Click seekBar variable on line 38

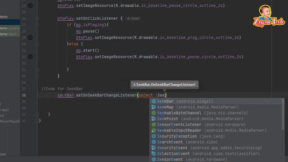[x=66, y=95]
